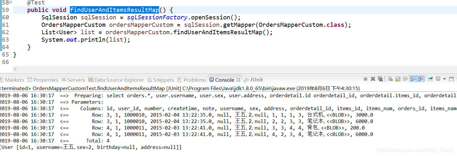Open the Properties tab

point(43,80)
